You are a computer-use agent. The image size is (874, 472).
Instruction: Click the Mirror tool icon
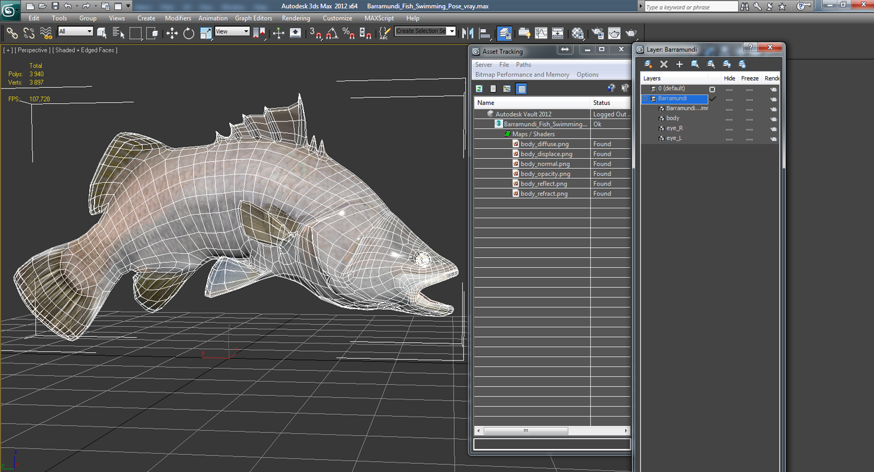click(x=468, y=34)
